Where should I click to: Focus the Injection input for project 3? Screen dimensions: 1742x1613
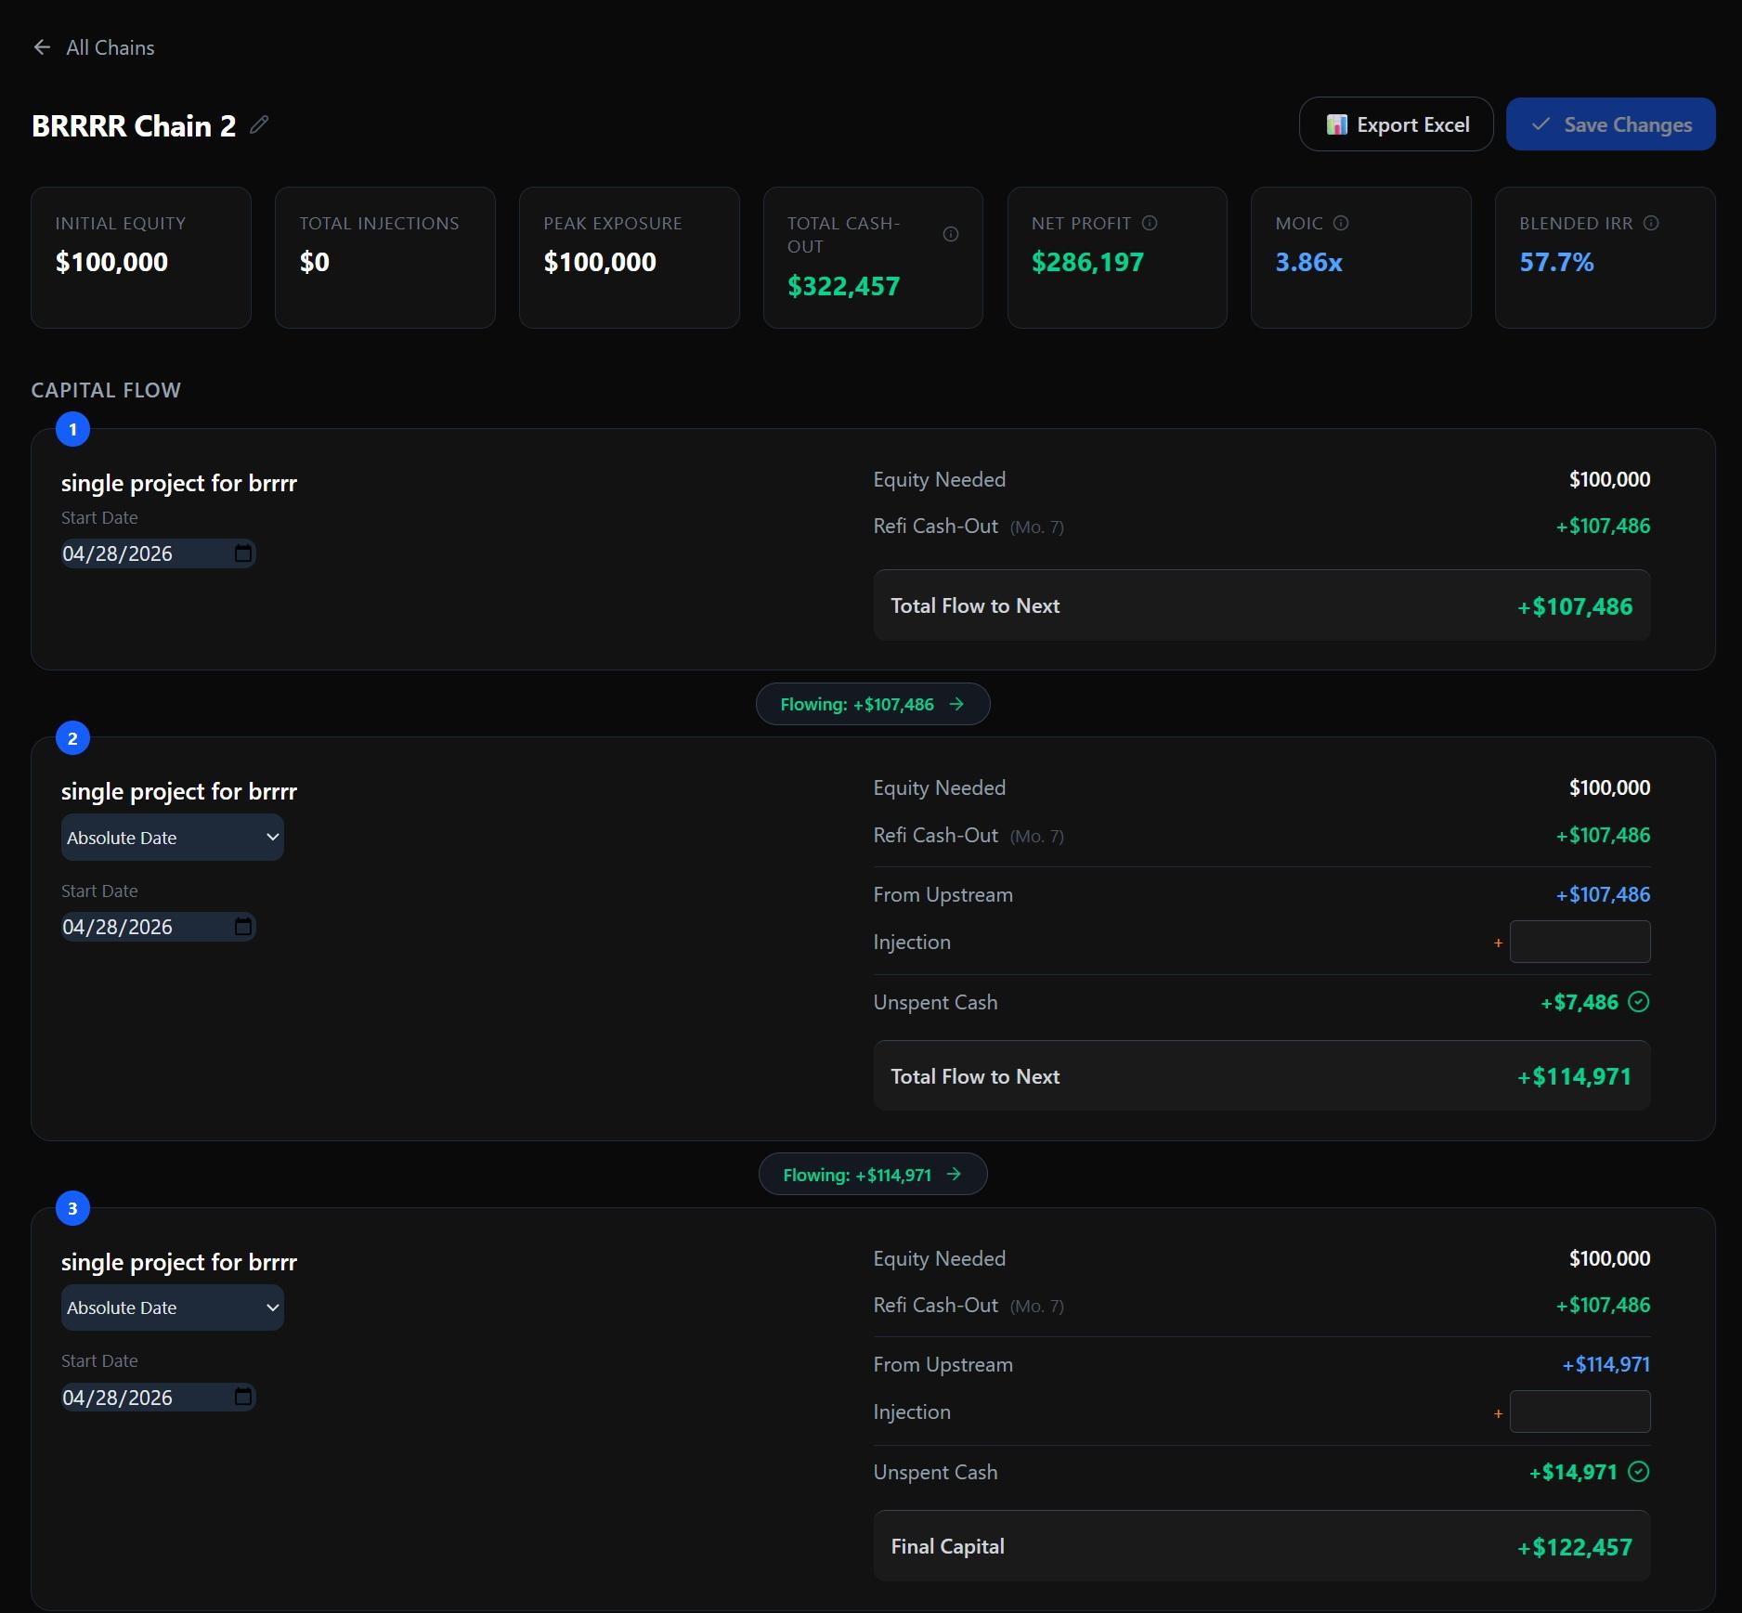[1579, 1411]
